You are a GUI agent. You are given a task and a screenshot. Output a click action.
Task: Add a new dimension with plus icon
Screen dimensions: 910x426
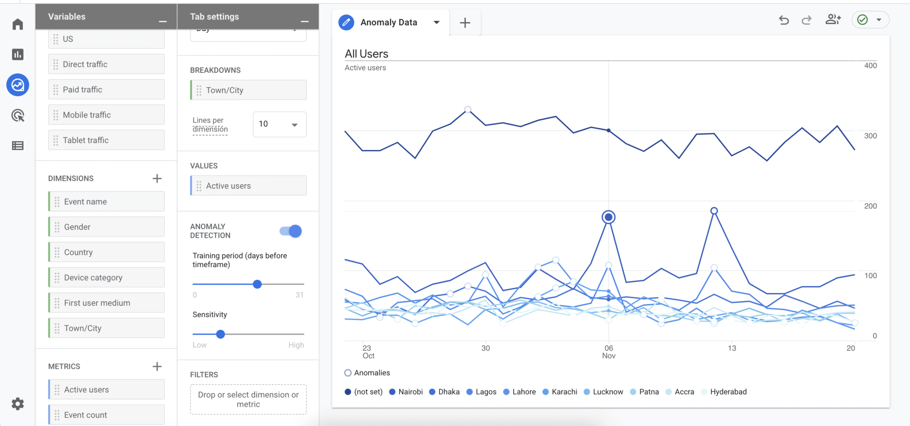click(x=157, y=178)
